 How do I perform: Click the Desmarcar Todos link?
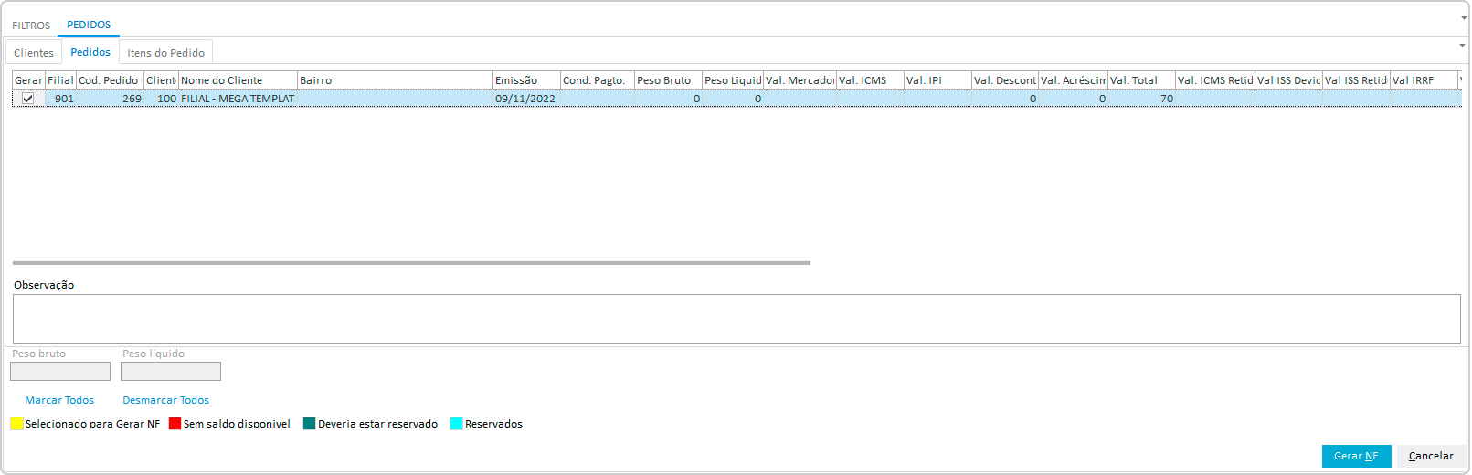[x=165, y=400]
